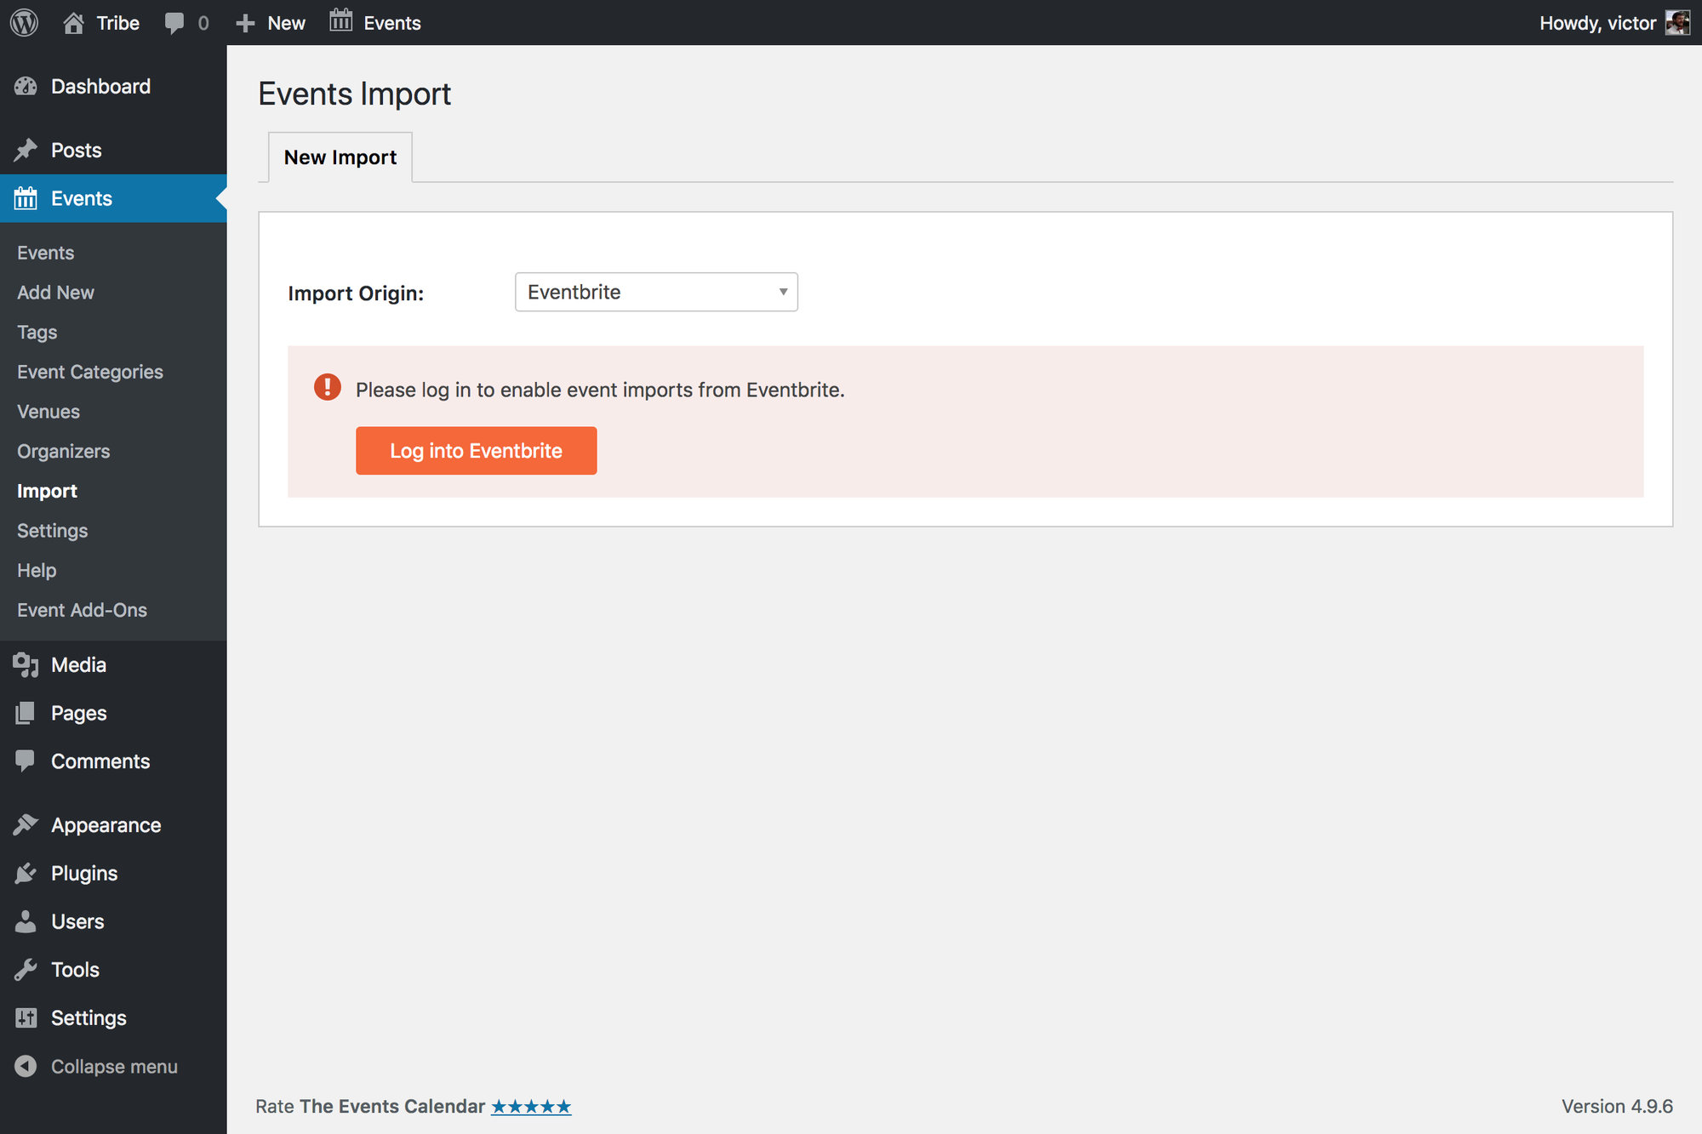The image size is (1702, 1134).
Task: Open Event Categories submenu item
Action: point(90,372)
